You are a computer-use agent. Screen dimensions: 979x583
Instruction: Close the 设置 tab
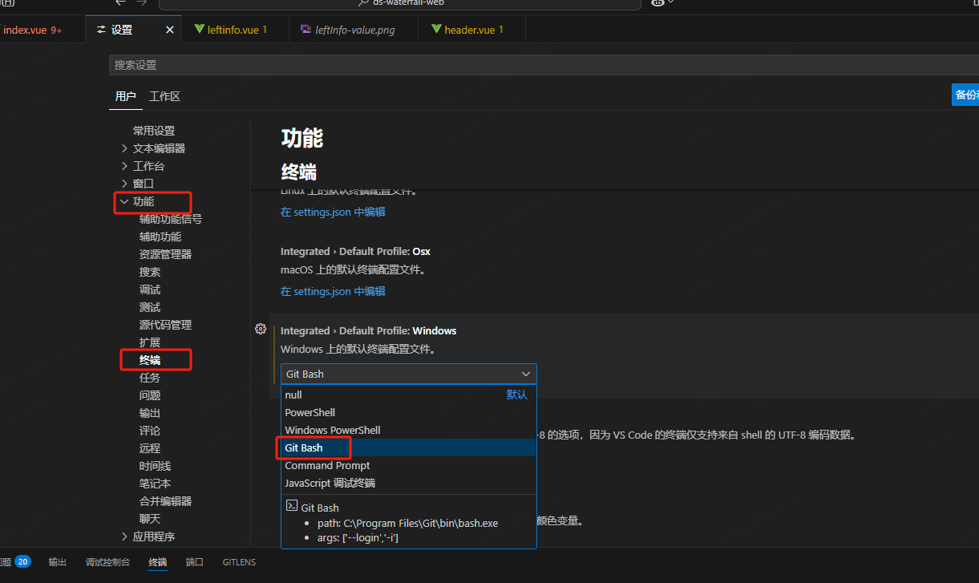168,29
